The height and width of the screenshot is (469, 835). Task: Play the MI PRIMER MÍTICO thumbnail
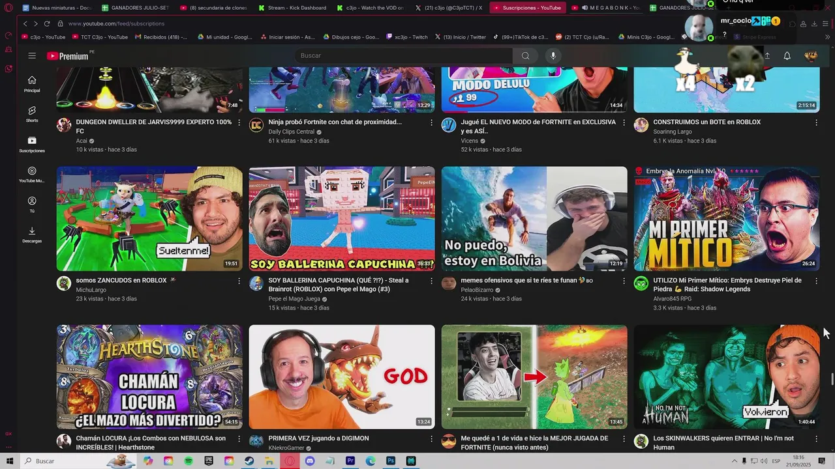(727, 219)
